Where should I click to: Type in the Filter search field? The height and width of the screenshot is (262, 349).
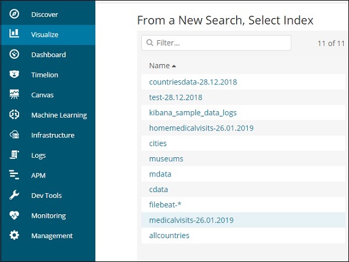coord(221,43)
